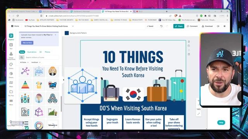Click the Comment button

192,26
